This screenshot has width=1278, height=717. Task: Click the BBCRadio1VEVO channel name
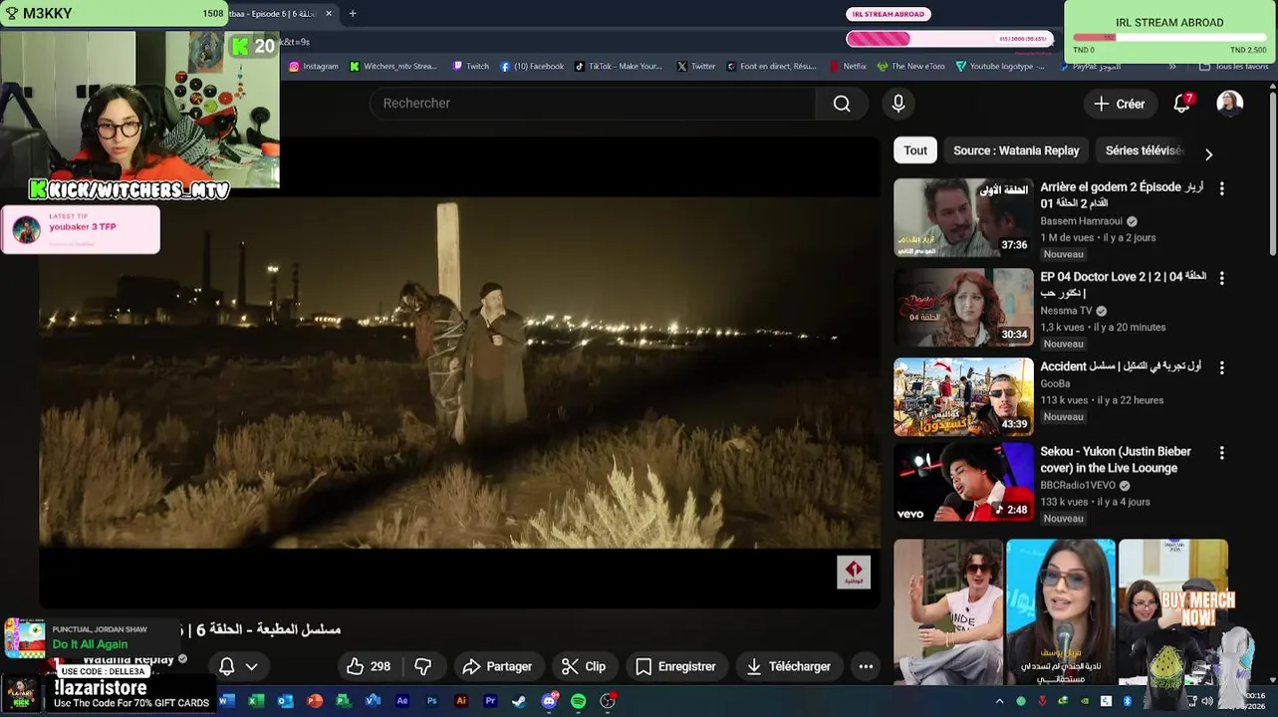(1078, 486)
